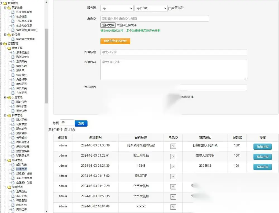Focus the 邮件标题 input field
This screenshot has height=213, width=279.
coord(174,52)
